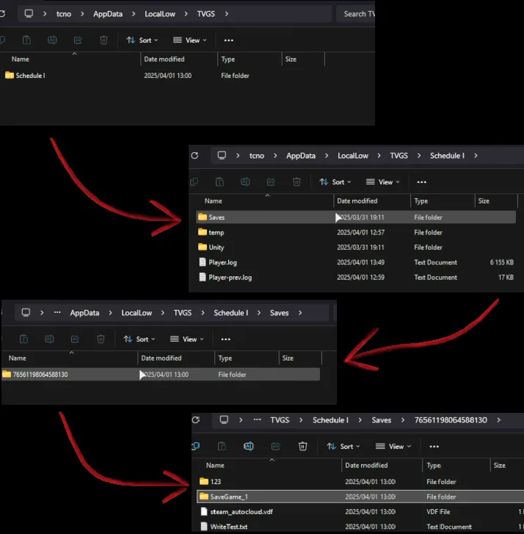
Task: Open the Unity folder
Action: coord(216,248)
